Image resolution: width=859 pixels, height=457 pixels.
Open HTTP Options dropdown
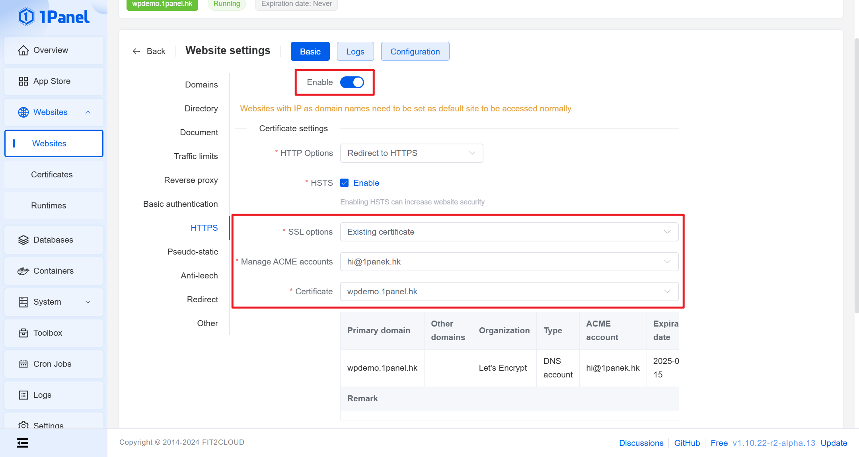(x=411, y=153)
